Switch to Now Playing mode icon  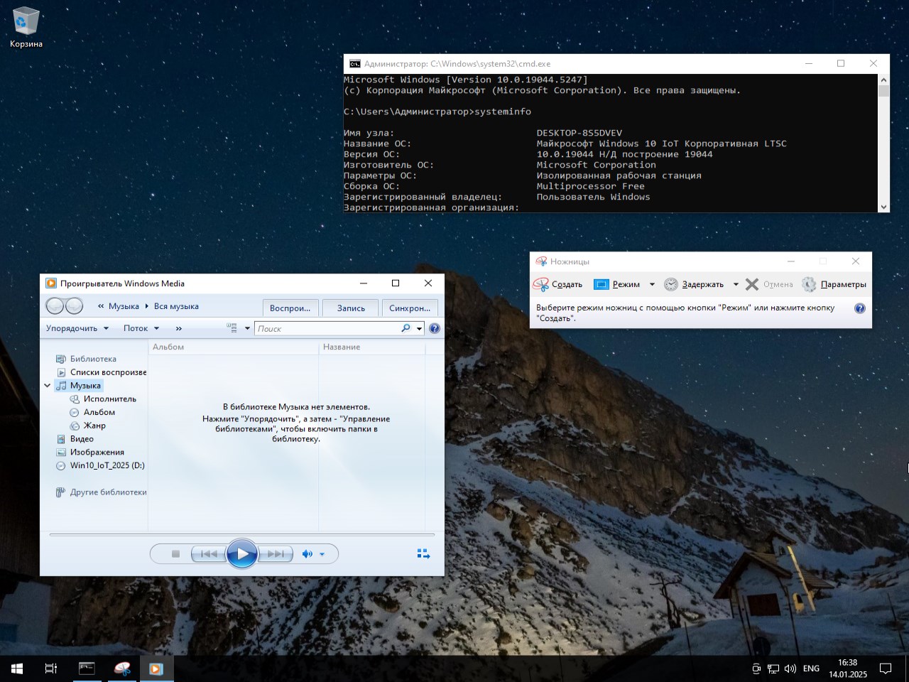(x=423, y=554)
